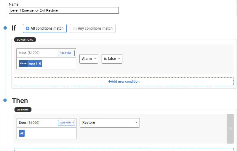Screen dimensions: 237x151
Task: Click the ACTIONS section badge
Action: coord(23,110)
